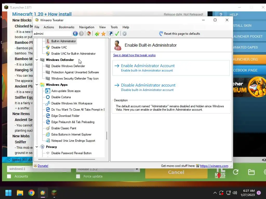The height and width of the screenshot is (199, 266).
Task: Click the eye icon by Disable Password Reveal Button
Action: coord(48,153)
